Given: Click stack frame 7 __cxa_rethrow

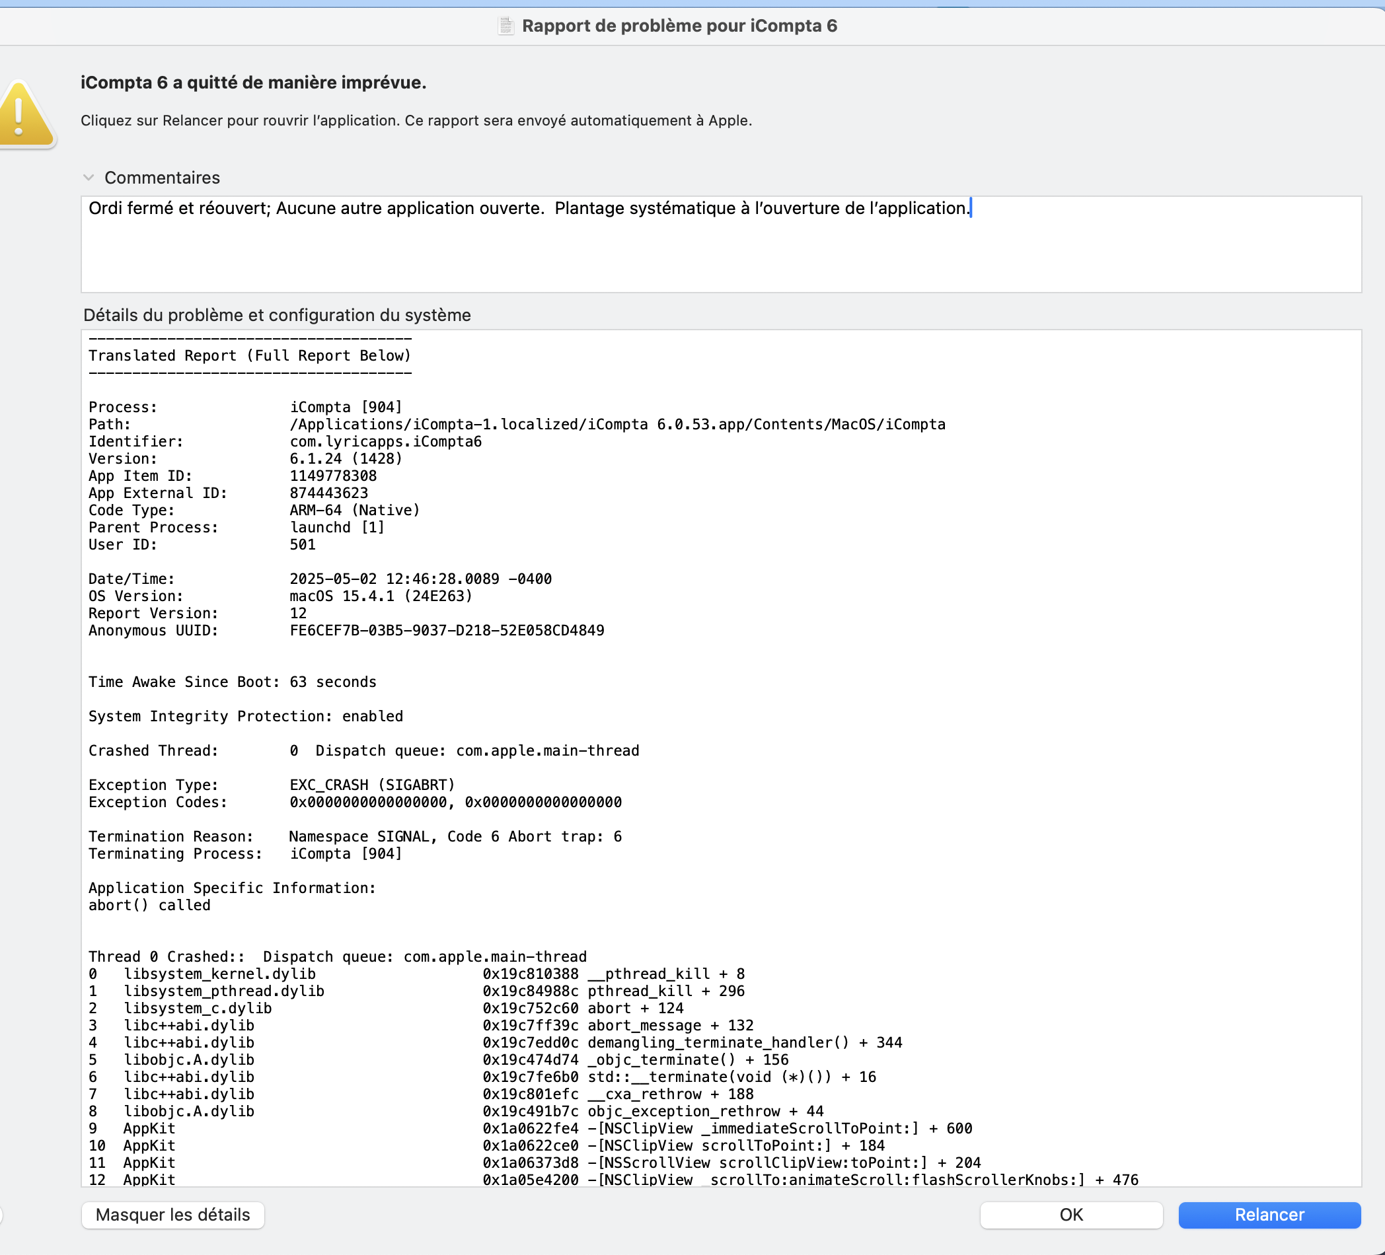Looking at the screenshot, I should click(x=421, y=1094).
